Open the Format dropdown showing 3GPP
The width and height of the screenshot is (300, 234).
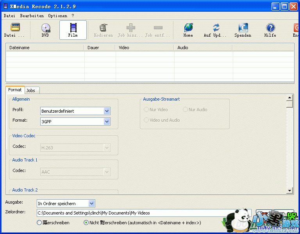pyautogui.click(x=107, y=122)
